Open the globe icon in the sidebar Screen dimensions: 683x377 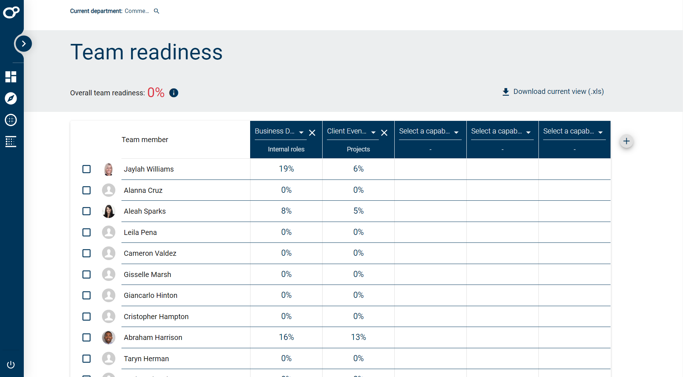click(x=11, y=120)
